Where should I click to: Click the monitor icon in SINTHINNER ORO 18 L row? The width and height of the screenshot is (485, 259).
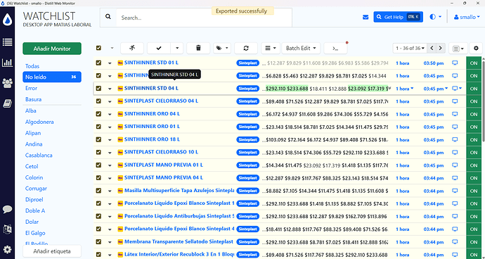[x=455, y=140]
